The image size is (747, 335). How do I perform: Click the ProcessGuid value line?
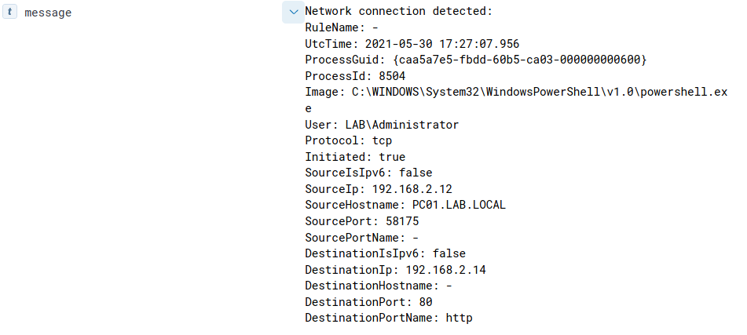pos(475,60)
